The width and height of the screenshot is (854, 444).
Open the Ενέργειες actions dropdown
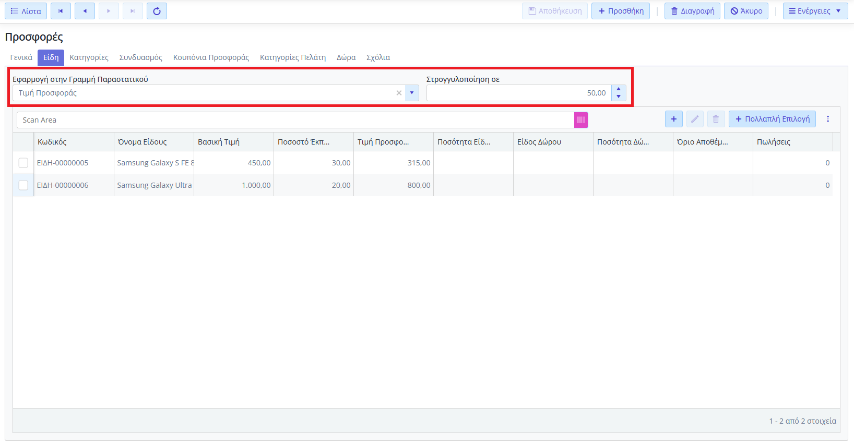coord(815,11)
